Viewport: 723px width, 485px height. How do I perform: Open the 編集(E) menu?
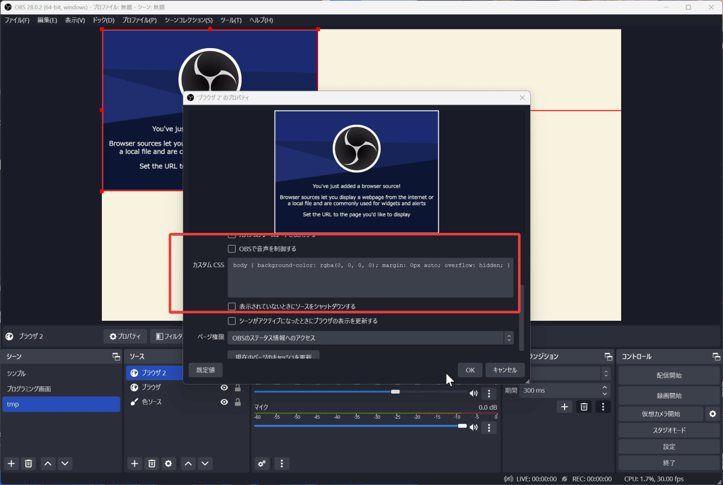pos(47,20)
